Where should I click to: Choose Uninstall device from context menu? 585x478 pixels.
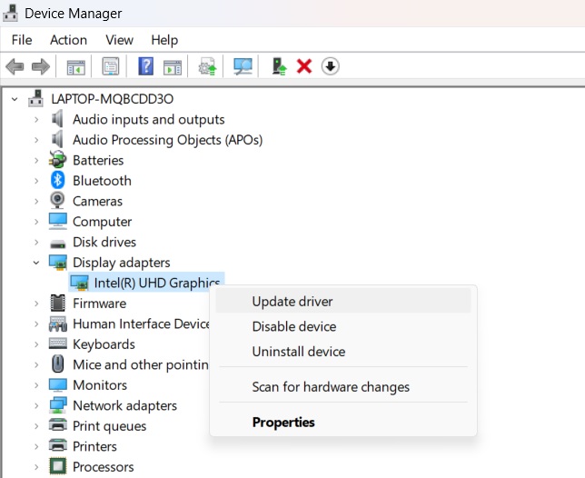[343, 351]
